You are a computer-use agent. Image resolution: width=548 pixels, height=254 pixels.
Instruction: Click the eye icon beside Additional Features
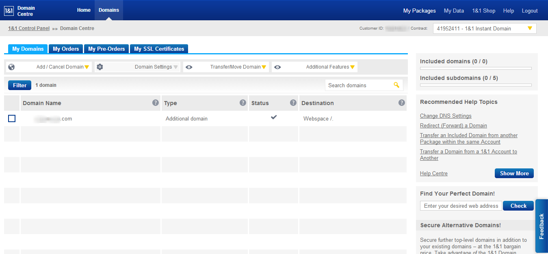277,67
